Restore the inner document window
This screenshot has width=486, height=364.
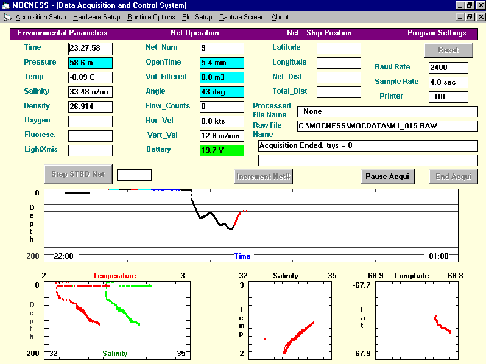[x=470, y=16]
